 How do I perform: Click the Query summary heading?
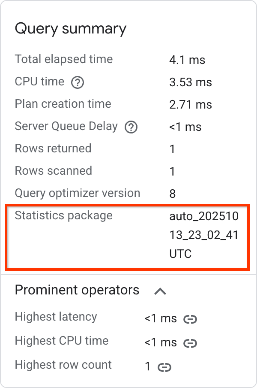pos(71,29)
